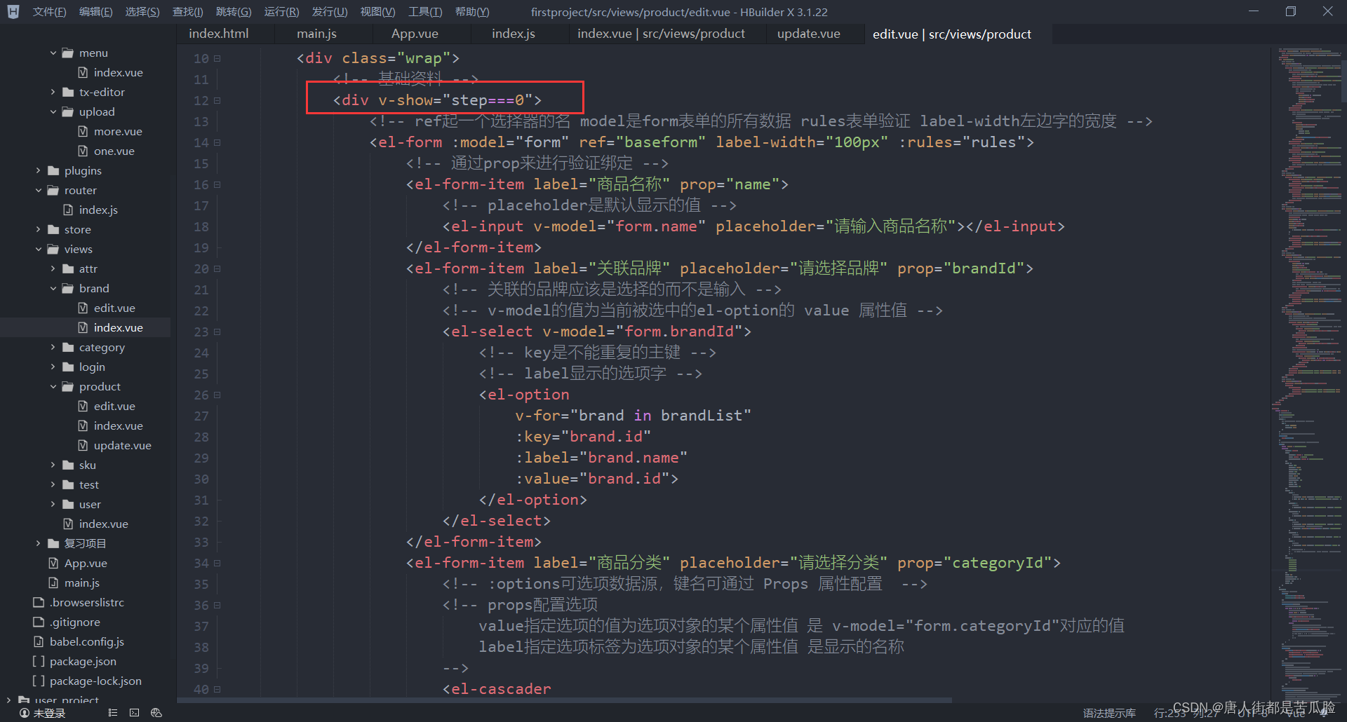1347x722 pixels.
Task: Open the 发行(U) menu
Action: (x=329, y=12)
